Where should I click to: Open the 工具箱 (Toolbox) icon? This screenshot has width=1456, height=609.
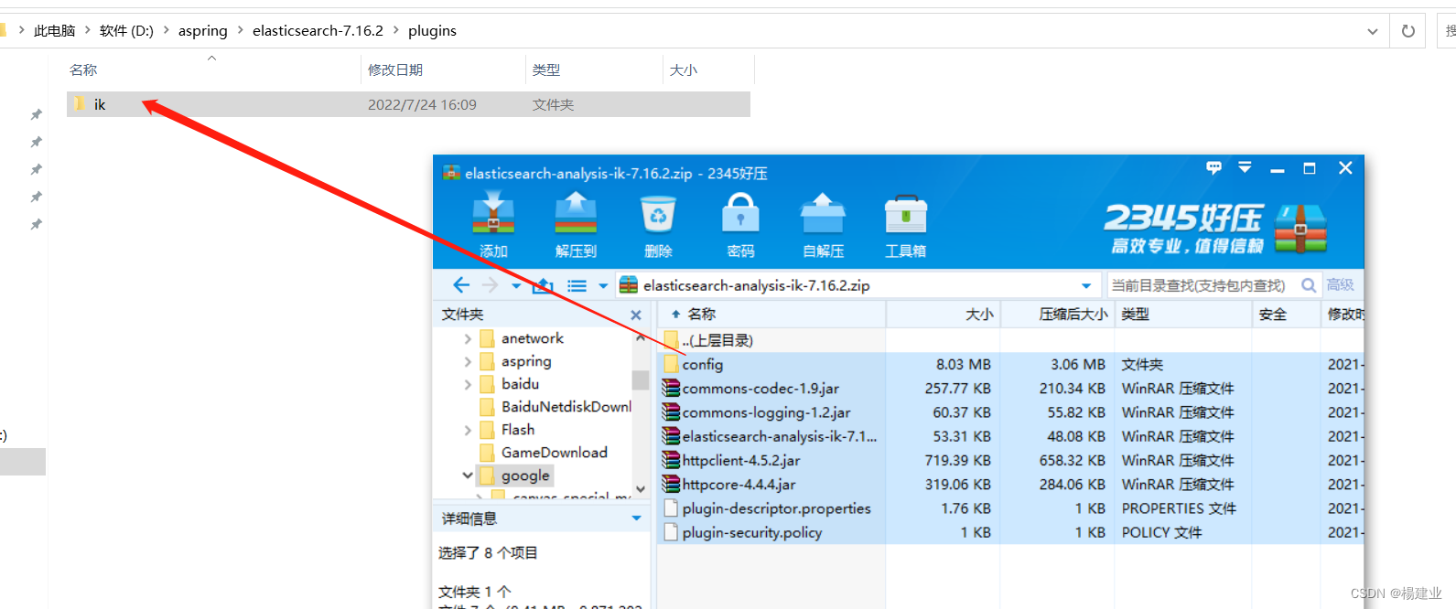(x=905, y=225)
